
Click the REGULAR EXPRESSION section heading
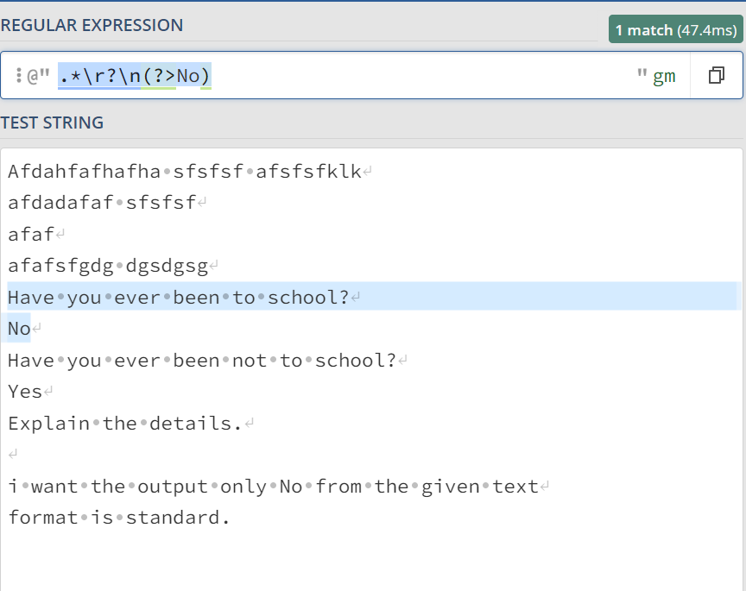[92, 25]
